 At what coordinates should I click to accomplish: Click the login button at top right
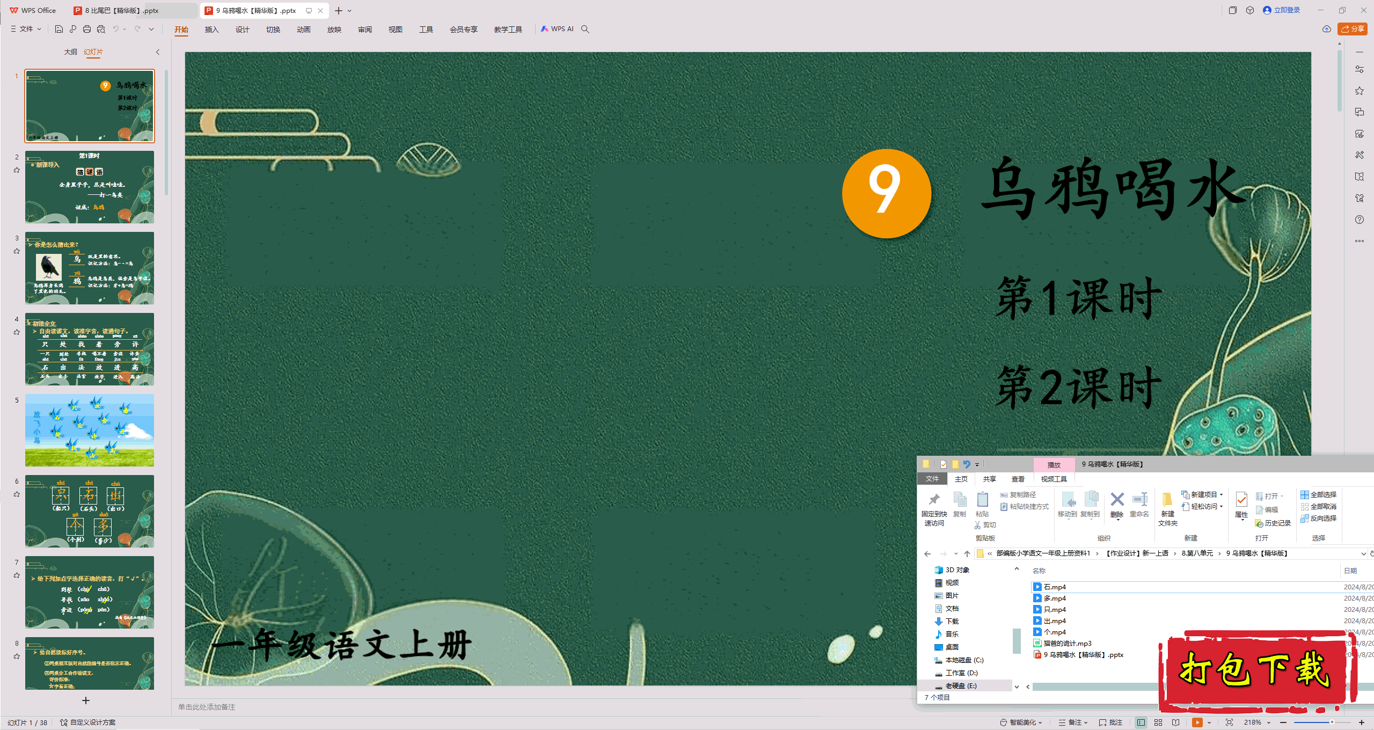click(x=1282, y=10)
